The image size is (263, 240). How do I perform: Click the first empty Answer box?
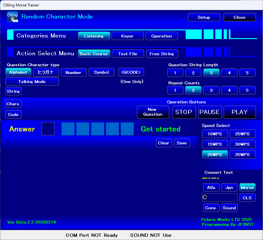point(48,129)
